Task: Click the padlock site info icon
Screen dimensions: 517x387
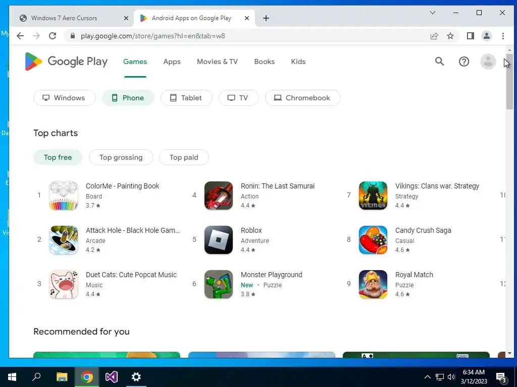Action: 73,36
